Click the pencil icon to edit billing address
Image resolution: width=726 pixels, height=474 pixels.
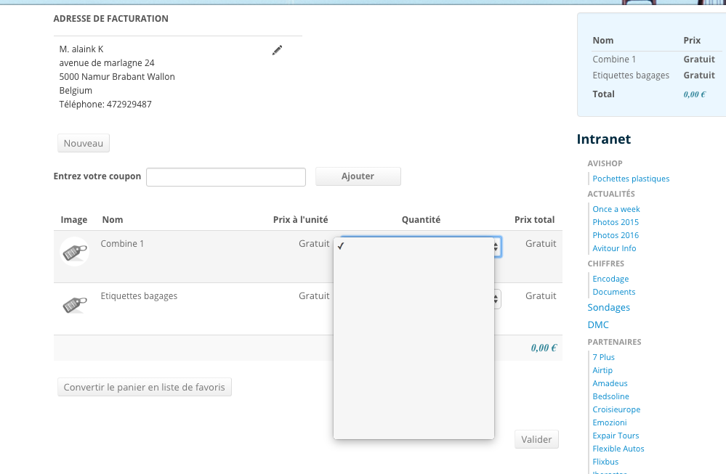tap(277, 50)
